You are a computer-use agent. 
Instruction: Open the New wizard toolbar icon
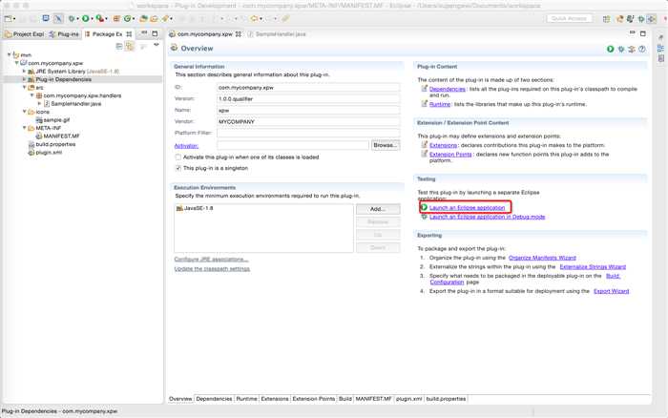pos(8,19)
